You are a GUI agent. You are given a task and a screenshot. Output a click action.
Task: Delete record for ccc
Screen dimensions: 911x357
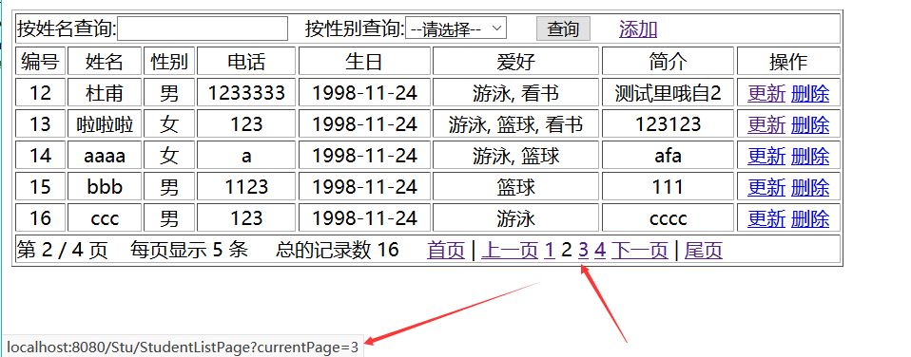(x=810, y=218)
